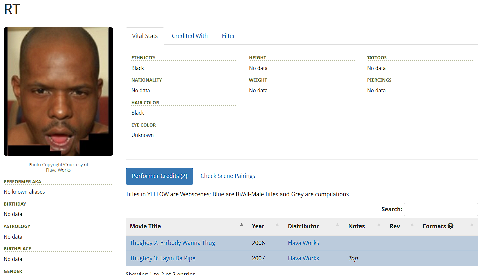Click the PERFORMER AKA label
The image size is (490, 275).
click(22, 182)
